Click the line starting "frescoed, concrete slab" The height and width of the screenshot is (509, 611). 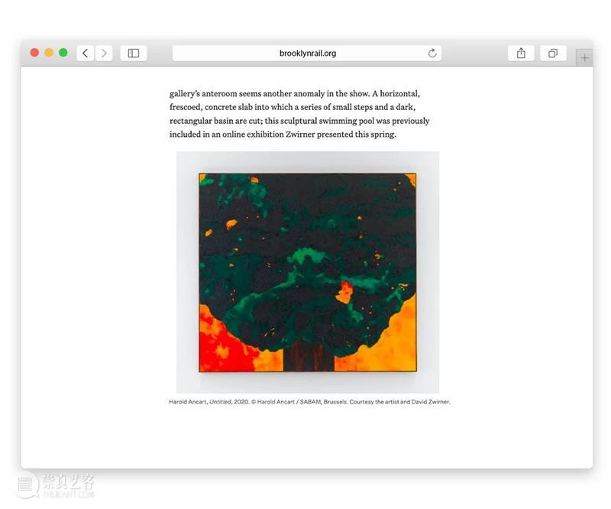tap(293, 107)
